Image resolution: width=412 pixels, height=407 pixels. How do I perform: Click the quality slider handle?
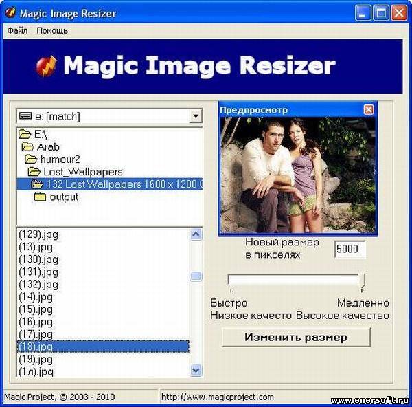click(x=363, y=282)
